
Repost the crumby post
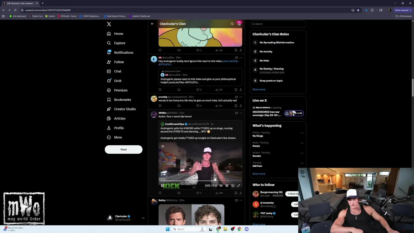click(x=179, y=105)
